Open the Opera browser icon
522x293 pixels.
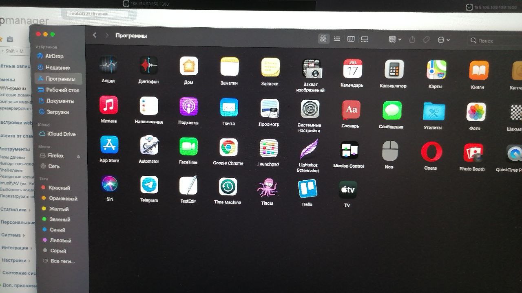pos(431,152)
